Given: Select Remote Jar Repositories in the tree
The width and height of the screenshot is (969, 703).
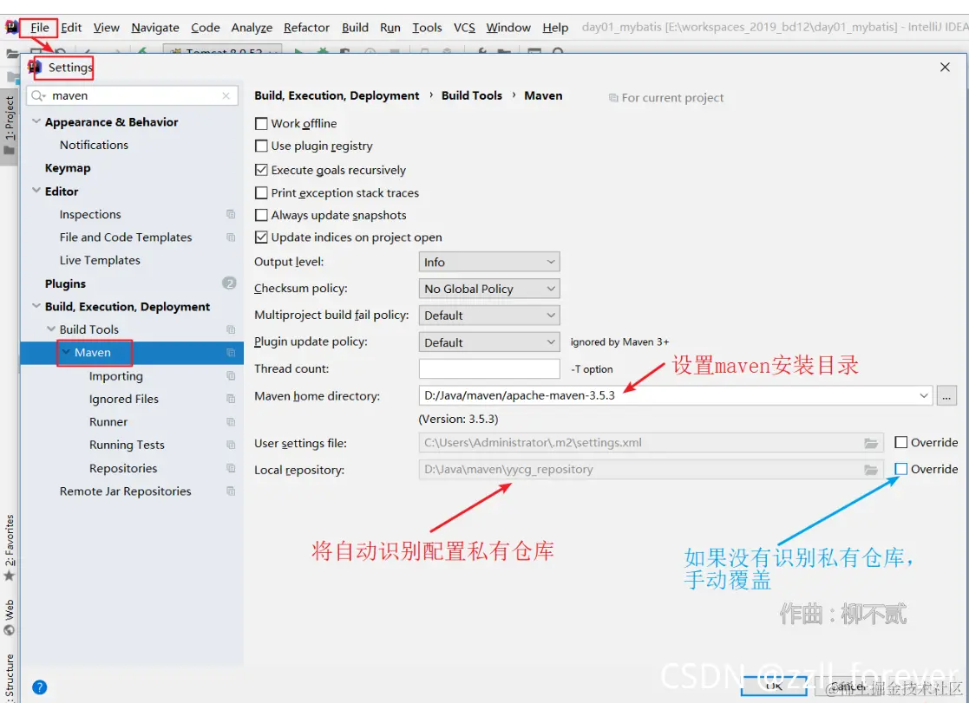Looking at the screenshot, I should [x=126, y=491].
